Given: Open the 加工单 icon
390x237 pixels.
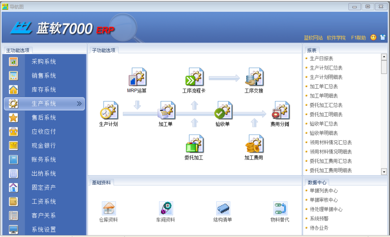Looking at the screenshot, I should tap(166, 111).
